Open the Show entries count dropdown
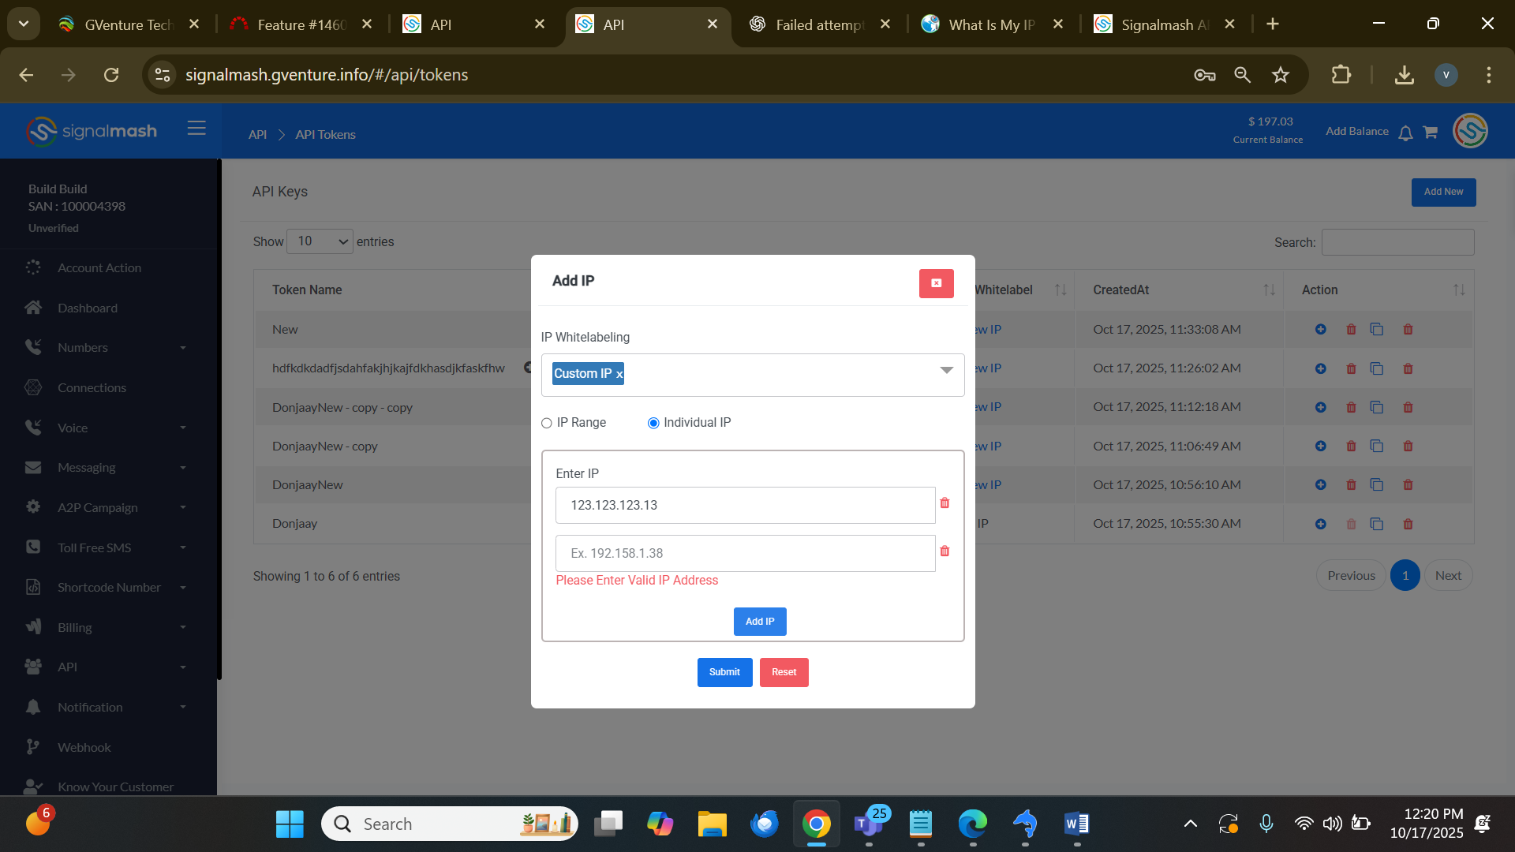 click(320, 241)
